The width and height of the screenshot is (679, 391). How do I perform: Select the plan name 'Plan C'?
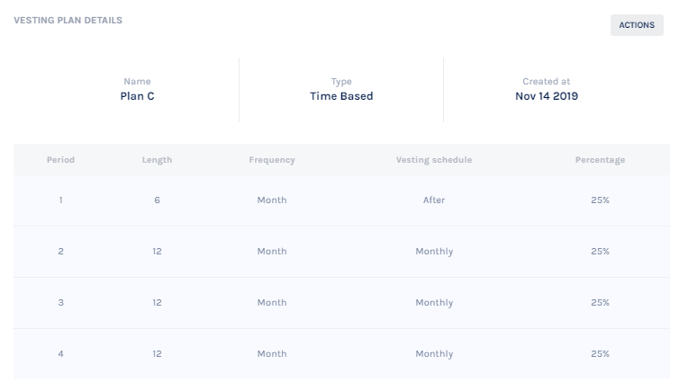(x=137, y=96)
